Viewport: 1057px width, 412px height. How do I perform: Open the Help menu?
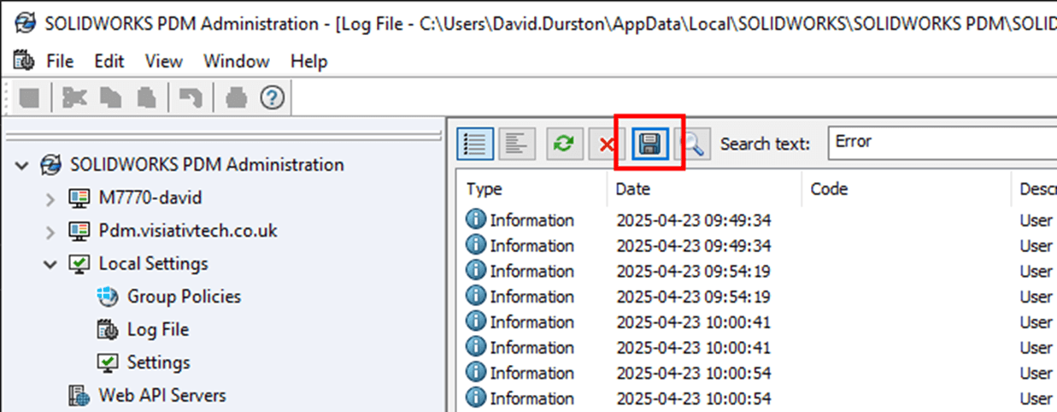pos(308,62)
